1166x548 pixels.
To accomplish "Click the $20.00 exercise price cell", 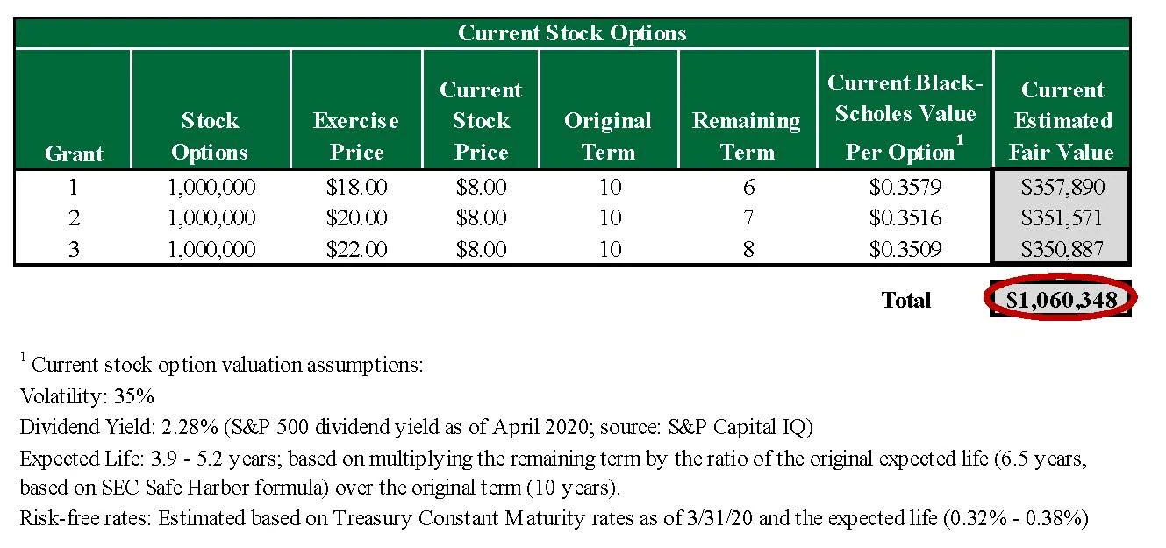I will (x=356, y=217).
